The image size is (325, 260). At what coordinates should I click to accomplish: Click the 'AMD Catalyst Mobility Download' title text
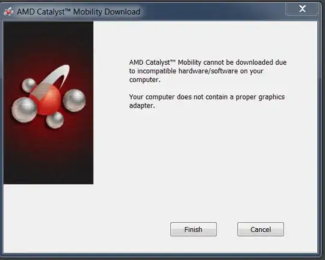[x=78, y=12]
